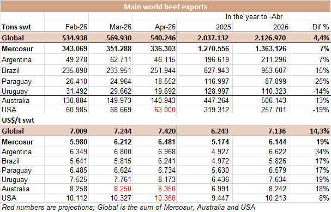Click USA yearly price 10.213
This screenshot has width=331, height=212.
tap(276, 198)
